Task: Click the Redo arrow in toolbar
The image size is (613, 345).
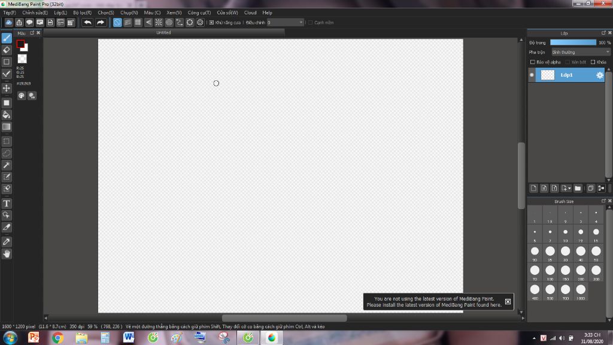Action: click(x=101, y=22)
